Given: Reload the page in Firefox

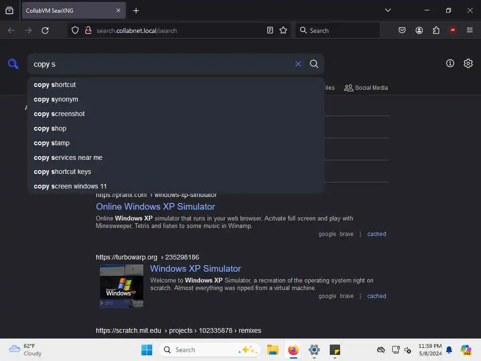Looking at the screenshot, I should (x=45, y=31).
